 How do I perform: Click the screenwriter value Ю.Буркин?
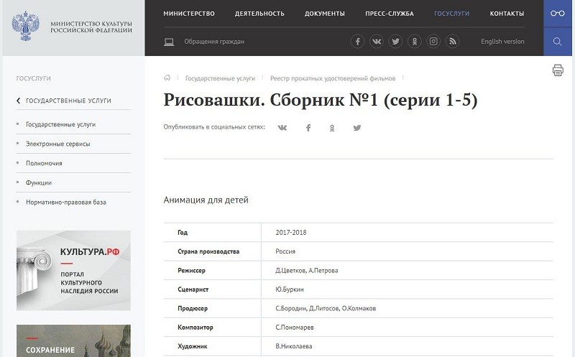click(x=290, y=289)
